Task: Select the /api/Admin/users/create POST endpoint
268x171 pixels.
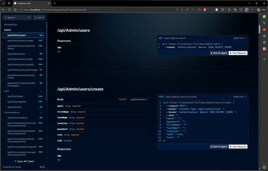Action: pyautogui.click(x=23, y=41)
